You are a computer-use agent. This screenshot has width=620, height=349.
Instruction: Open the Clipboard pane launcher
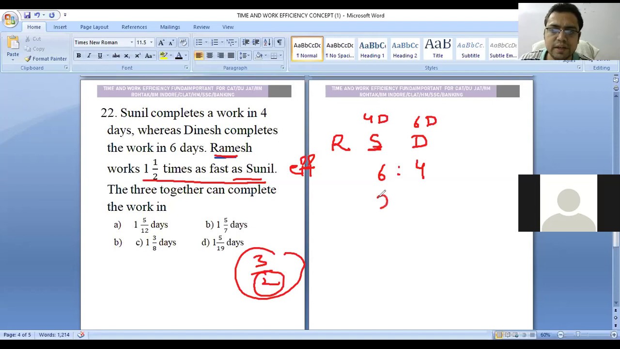pyautogui.click(x=66, y=68)
